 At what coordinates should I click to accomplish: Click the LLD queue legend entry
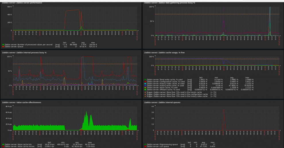click(x=158, y=146)
